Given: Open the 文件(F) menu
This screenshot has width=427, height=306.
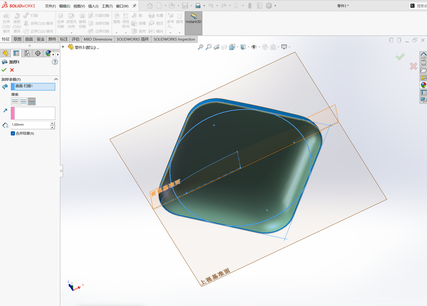Looking at the screenshot, I should [x=50, y=6].
